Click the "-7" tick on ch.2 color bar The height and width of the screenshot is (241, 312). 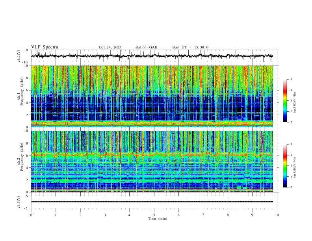point(290,187)
